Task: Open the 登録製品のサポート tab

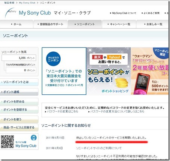Action: tap(51, 24)
